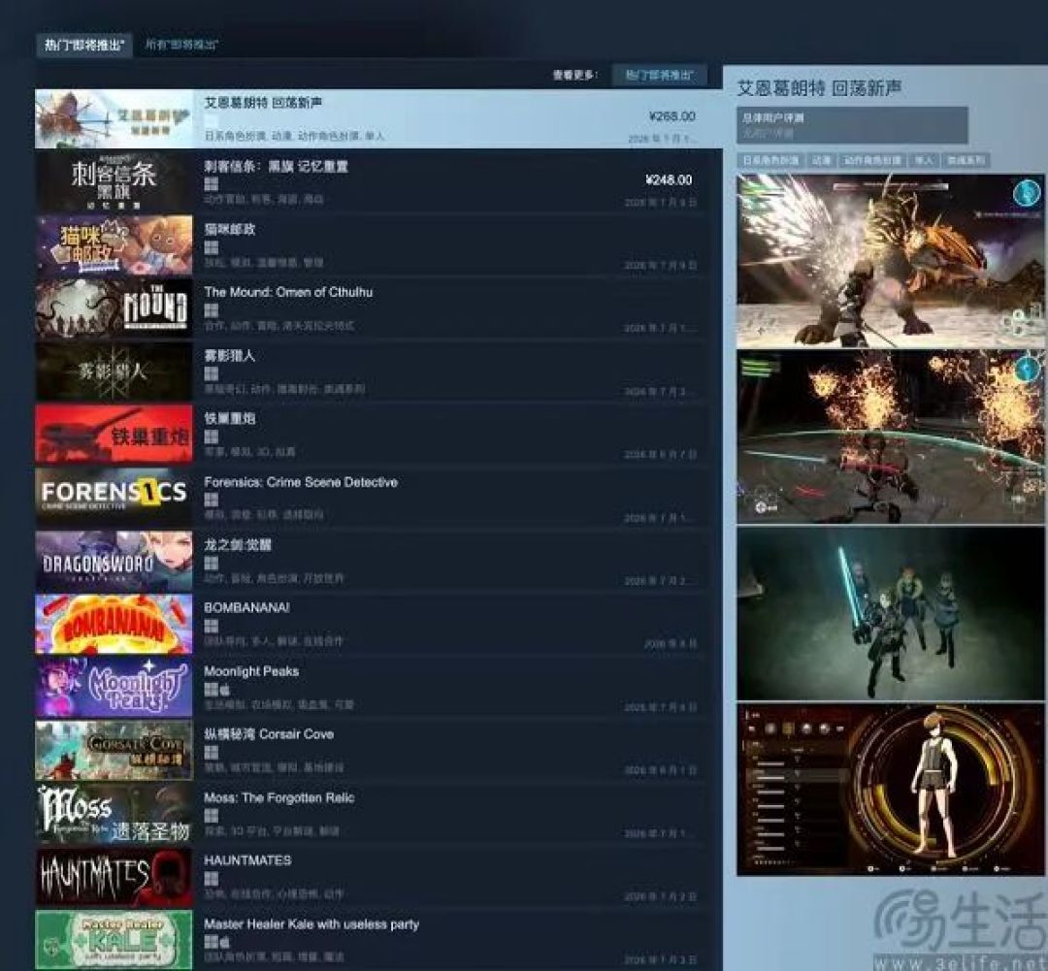
Task: Click The Mound: Omen of Cthulhu title
Action: [x=289, y=292]
